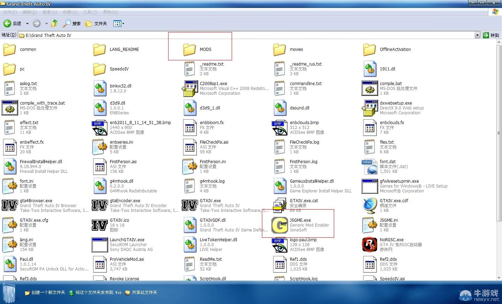Viewport: 502px width, 304px height.
Task: Select the NoRGSC.exe Rockstar icon
Action: coord(369,245)
